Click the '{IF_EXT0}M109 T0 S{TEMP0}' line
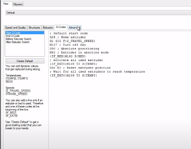191x149 pixels. [x=73, y=75]
